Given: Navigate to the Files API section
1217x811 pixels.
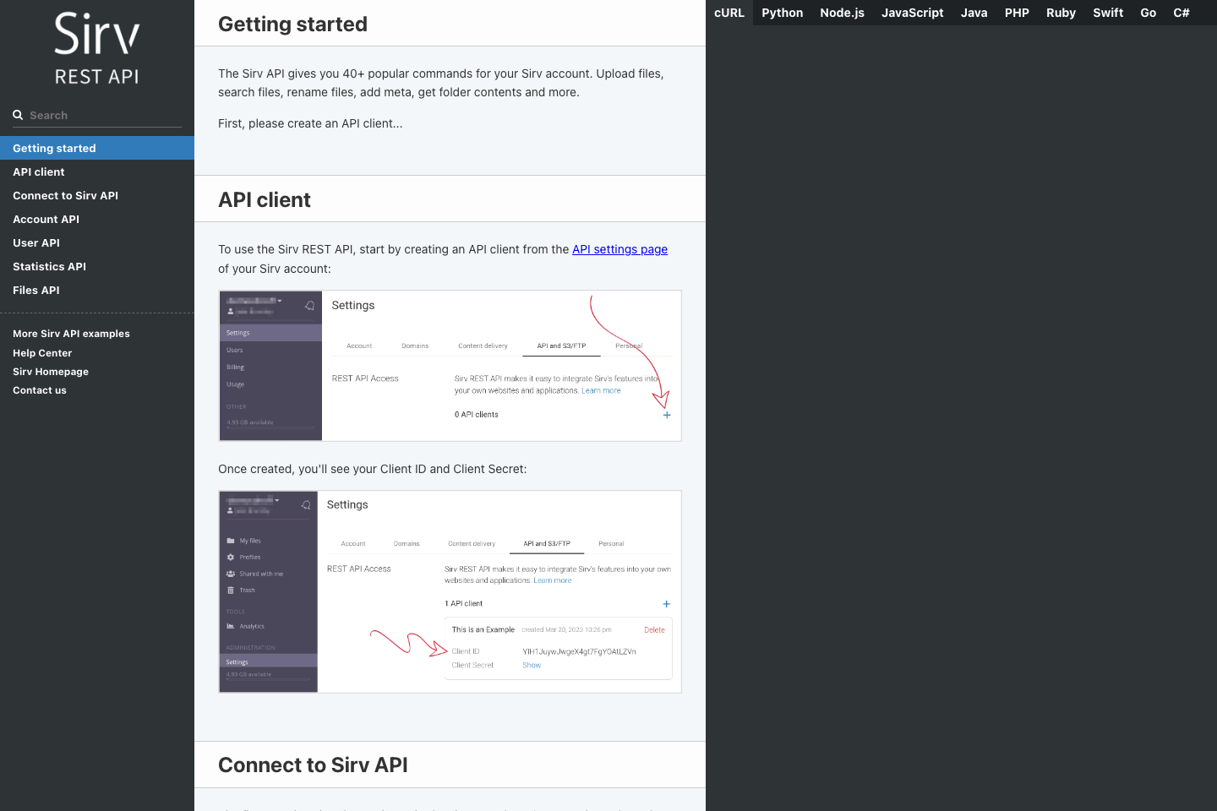Looking at the screenshot, I should point(36,290).
